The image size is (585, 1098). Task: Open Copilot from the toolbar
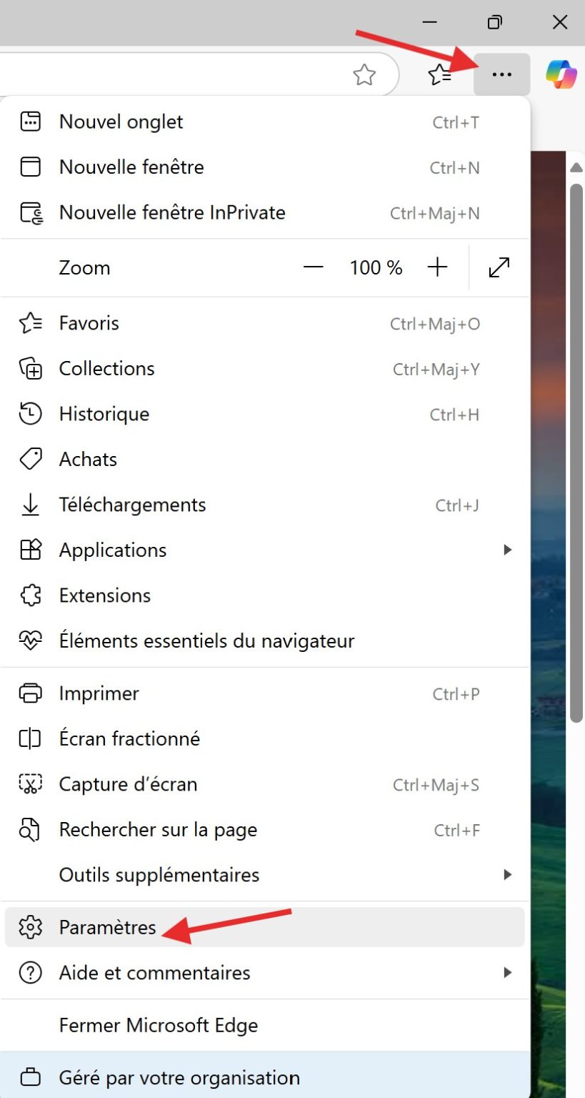click(560, 74)
